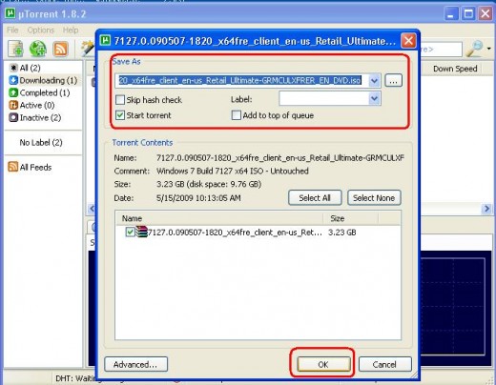Click the OK button

(x=323, y=364)
